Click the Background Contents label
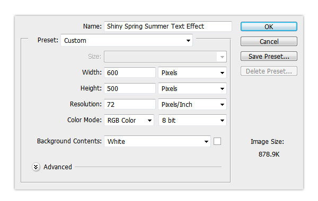The height and width of the screenshot is (201, 318). [69, 141]
